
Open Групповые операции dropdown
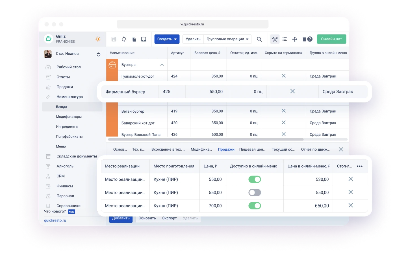(227, 39)
